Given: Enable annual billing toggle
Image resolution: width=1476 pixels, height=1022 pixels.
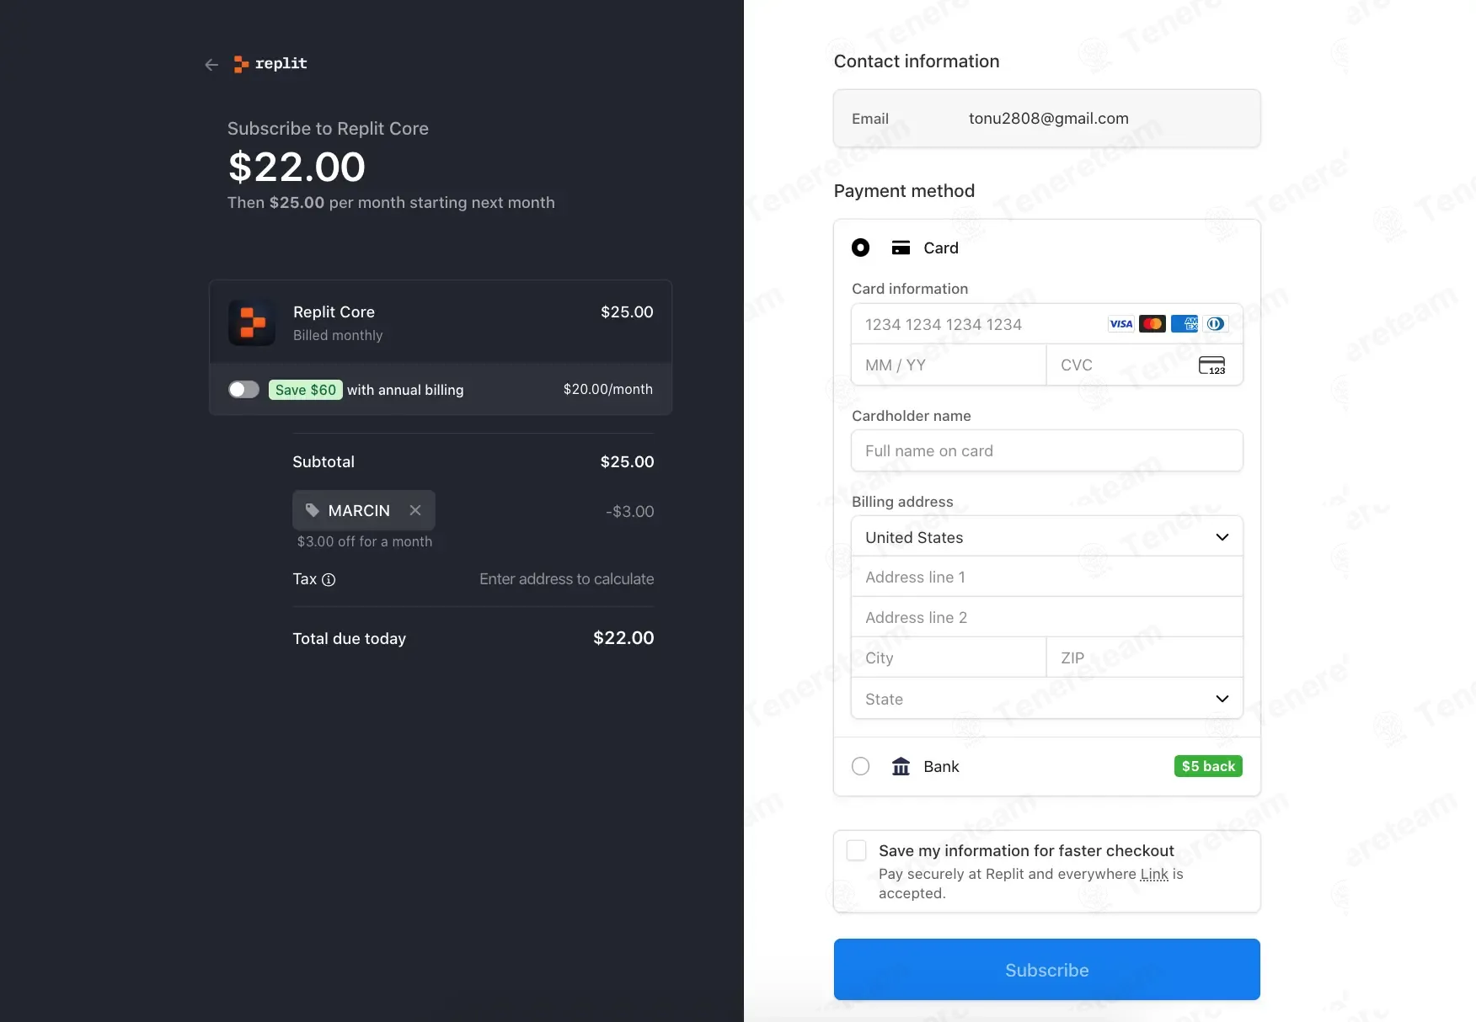Looking at the screenshot, I should 243,390.
